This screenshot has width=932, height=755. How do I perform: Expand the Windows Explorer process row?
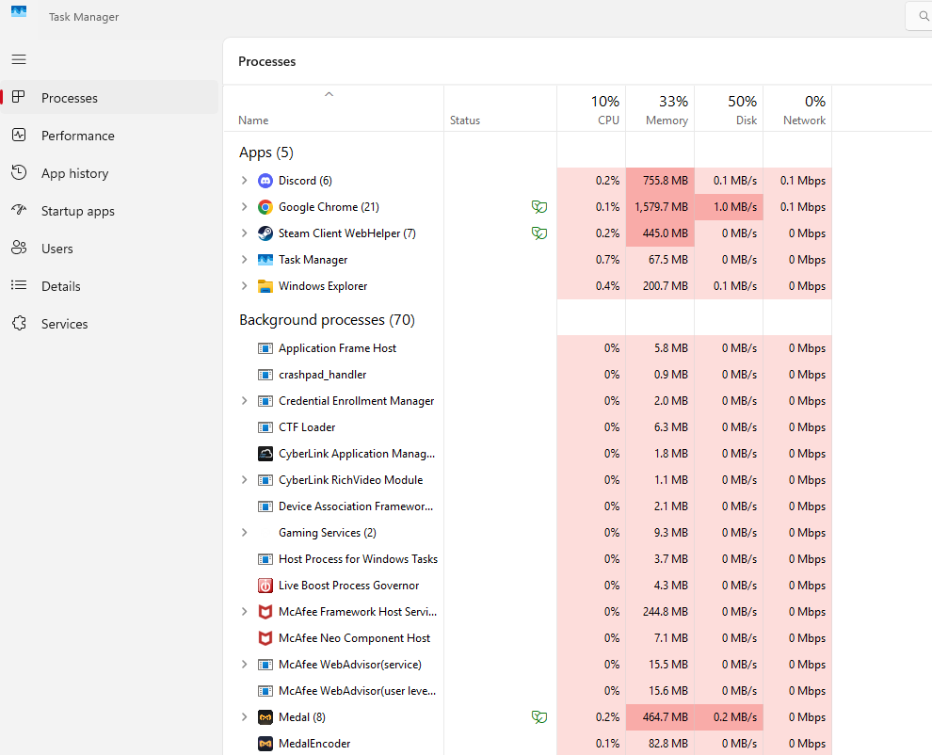click(244, 285)
